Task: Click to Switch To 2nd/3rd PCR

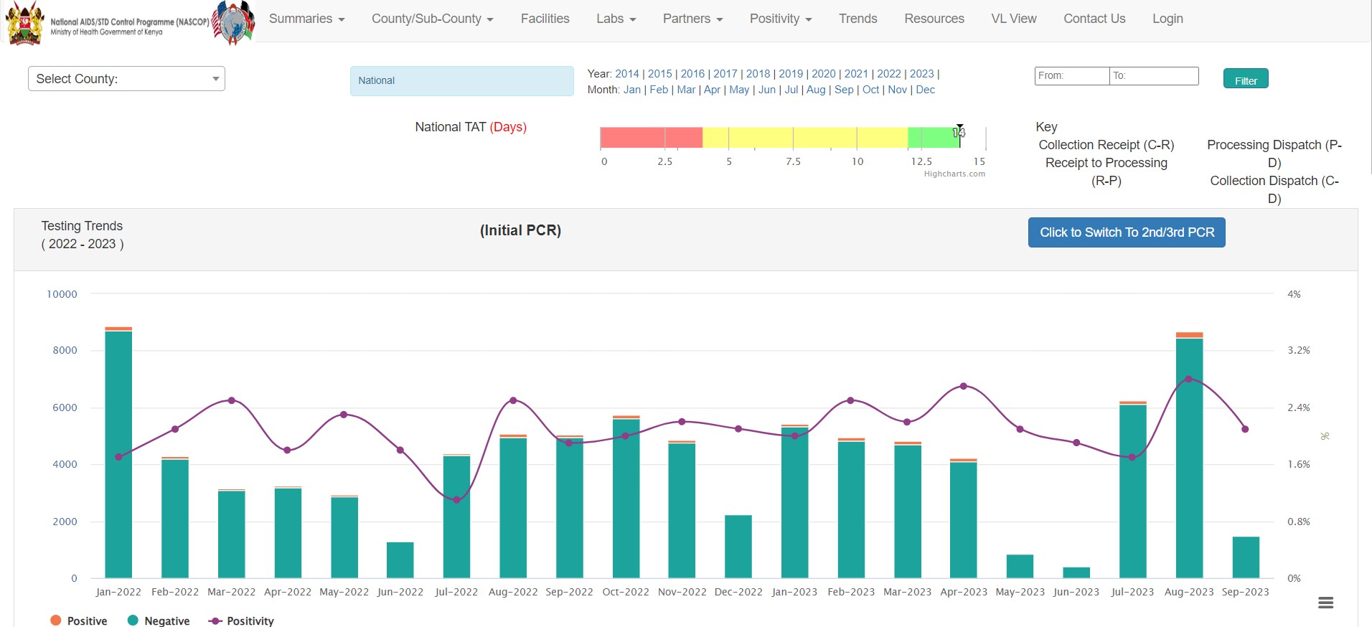Action: tap(1126, 232)
